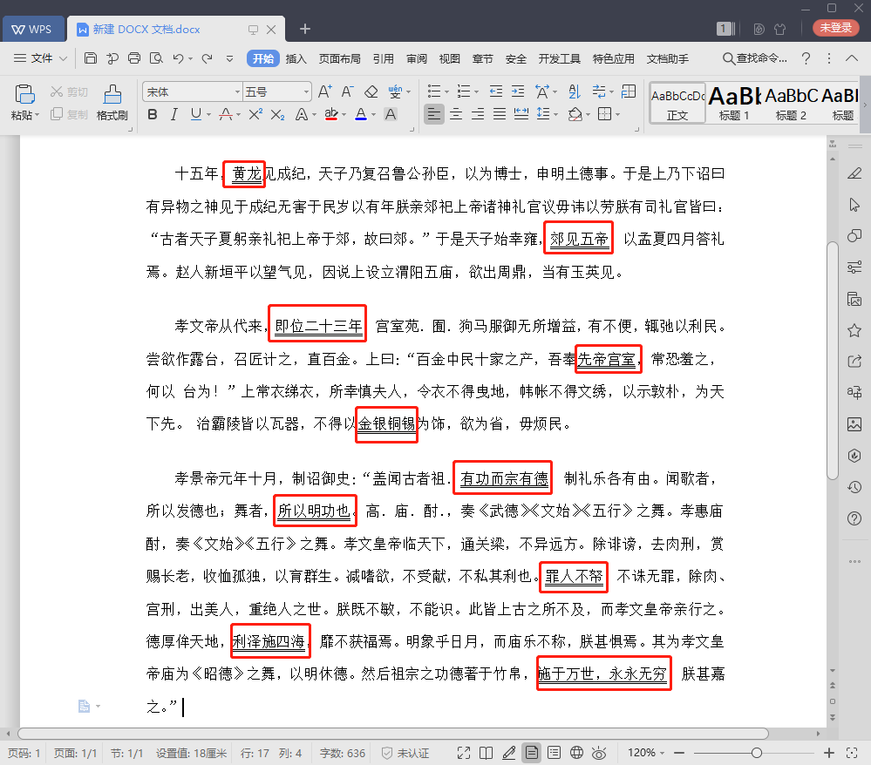Toggle full screen mode in status bar
Viewport: 871px width, 765px height.
pyautogui.click(x=463, y=752)
